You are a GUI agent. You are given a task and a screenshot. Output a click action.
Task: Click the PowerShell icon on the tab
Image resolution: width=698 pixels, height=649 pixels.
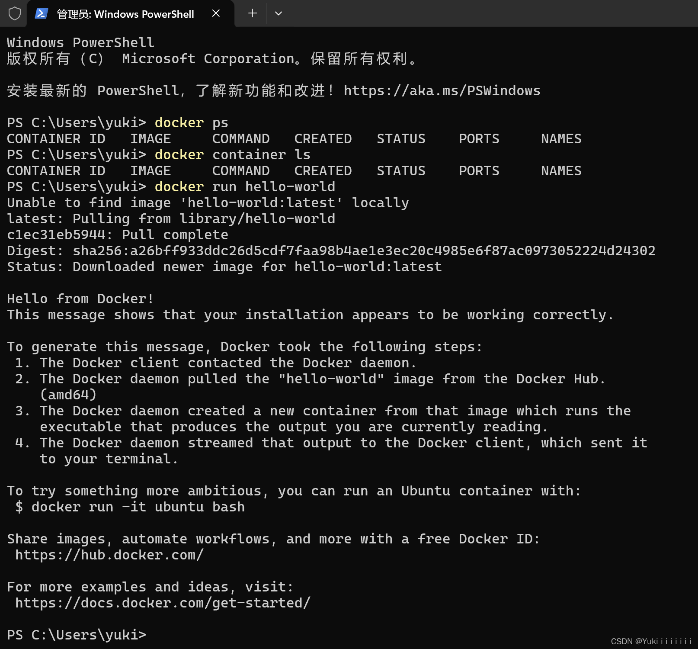tap(41, 13)
